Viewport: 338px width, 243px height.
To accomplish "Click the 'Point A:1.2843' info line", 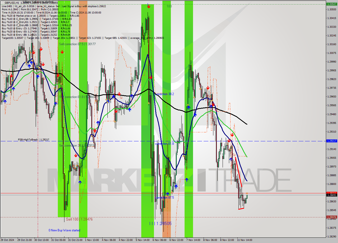I will pyautogui.click(x=30, y=9).
